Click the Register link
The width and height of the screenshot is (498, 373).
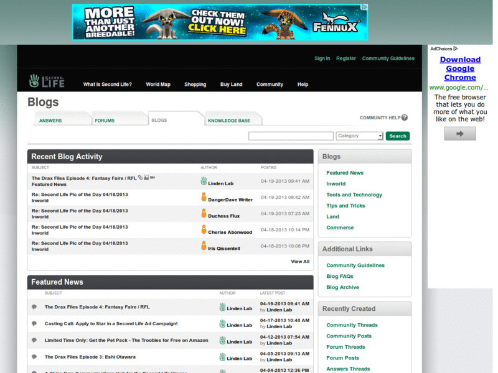click(x=346, y=58)
